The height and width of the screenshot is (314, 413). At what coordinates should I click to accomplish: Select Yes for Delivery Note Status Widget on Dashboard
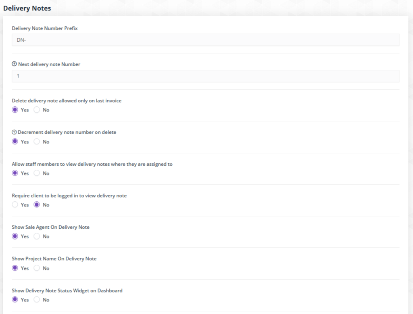point(15,300)
